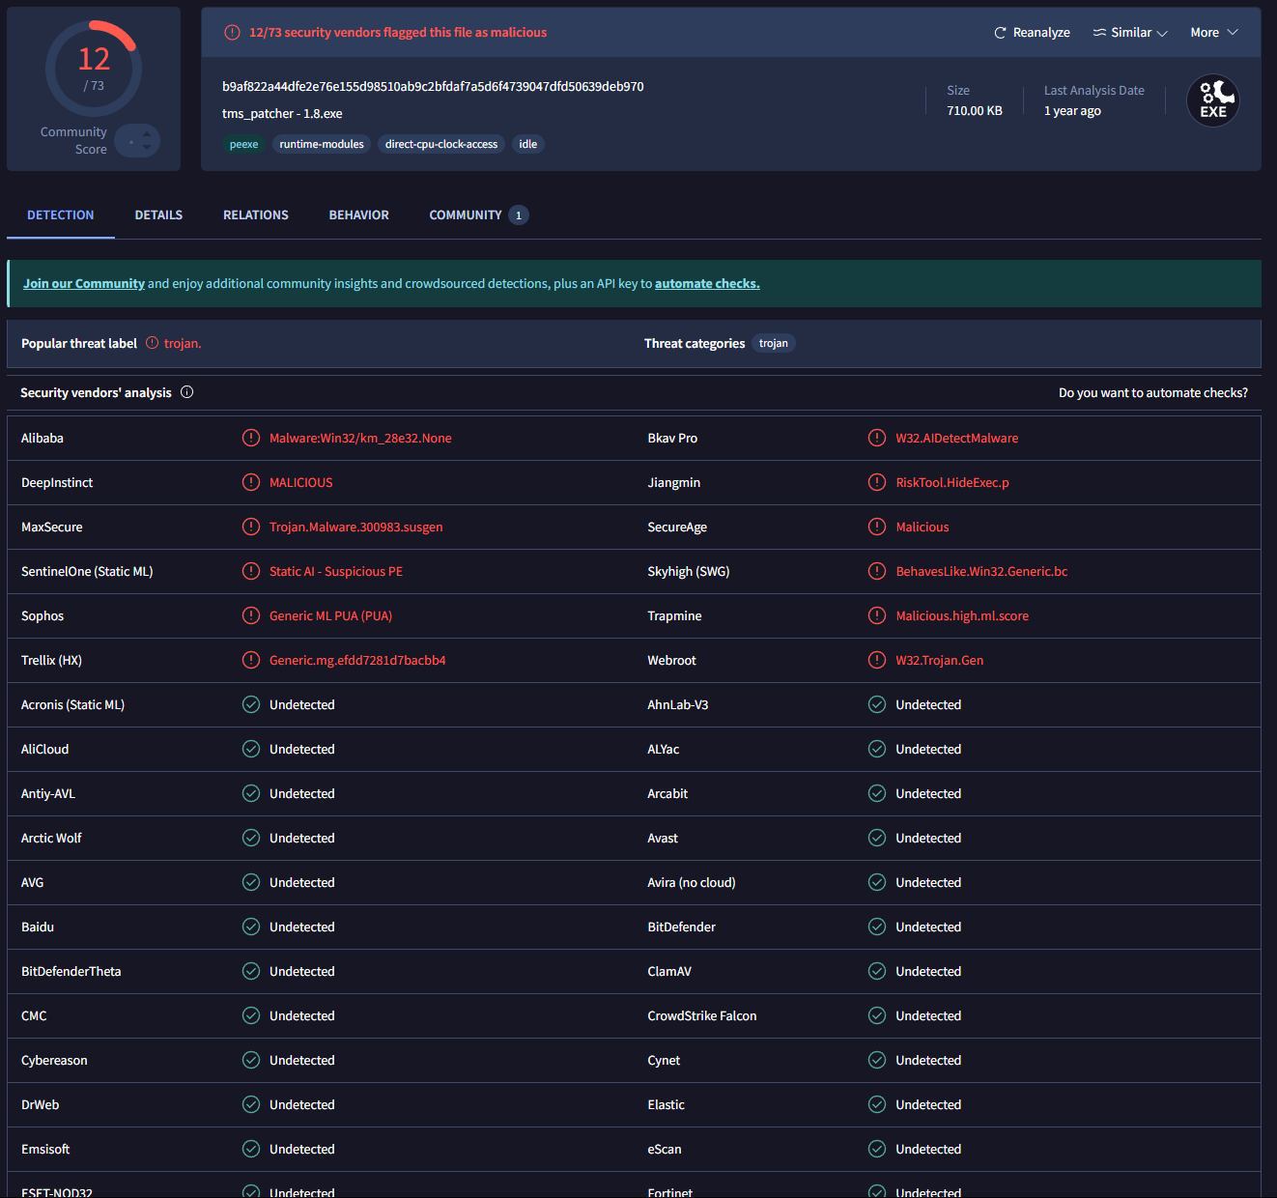Click the checkmark icon in the Avast row
This screenshot has width=1277, height=1198.
877,838
